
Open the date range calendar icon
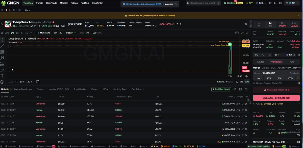[x=38, y=82]
